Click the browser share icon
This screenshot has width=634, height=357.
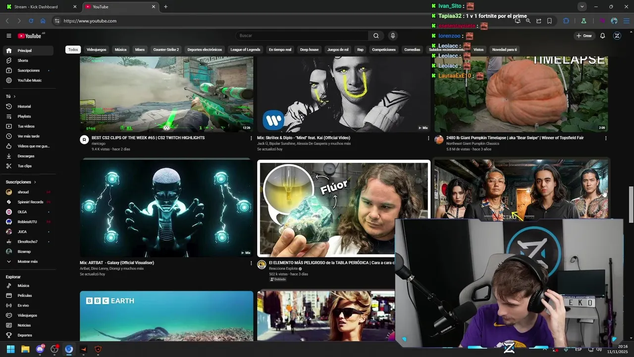click(538, 21)
